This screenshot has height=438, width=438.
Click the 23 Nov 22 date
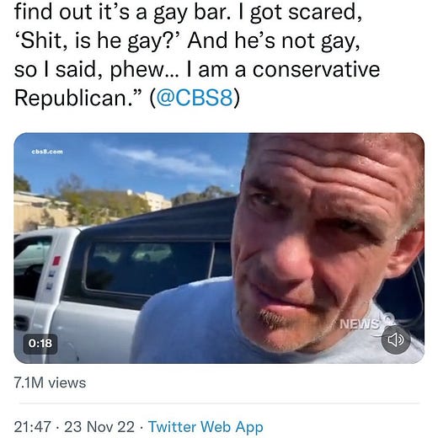[99, 427]
